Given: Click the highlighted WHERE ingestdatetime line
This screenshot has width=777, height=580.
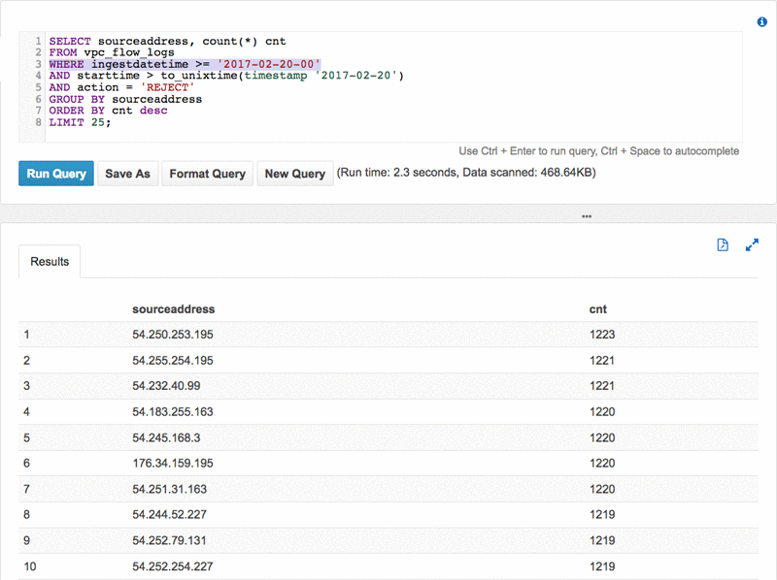Looking at the screenshot, I should tap(185, 64).
